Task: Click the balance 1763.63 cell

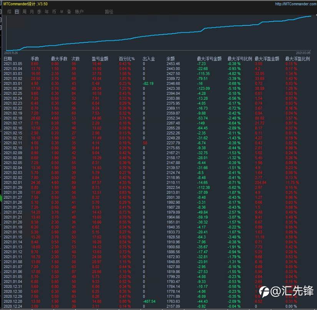Action: click(173, 302)
